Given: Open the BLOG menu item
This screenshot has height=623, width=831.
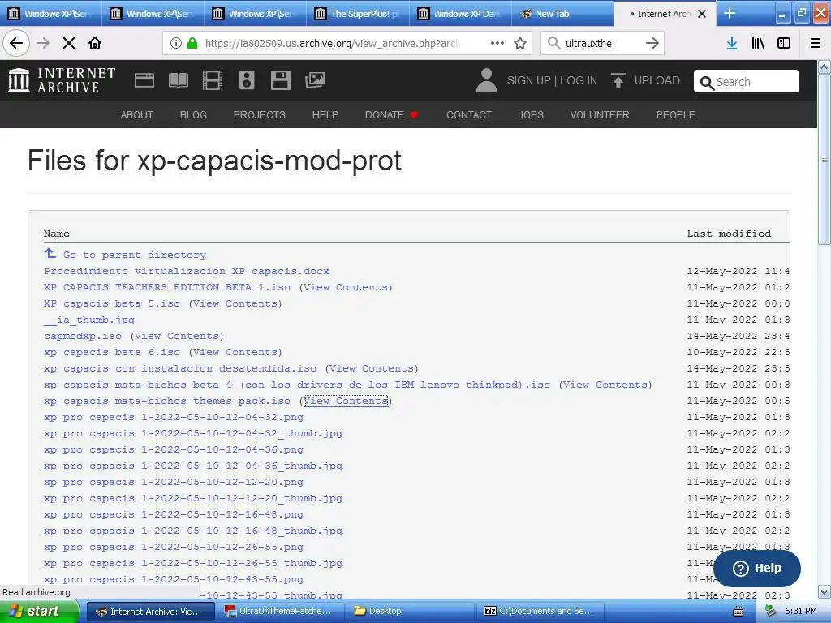Looking at the screenshot, I should pyautogui.click(x=193, y=115).
